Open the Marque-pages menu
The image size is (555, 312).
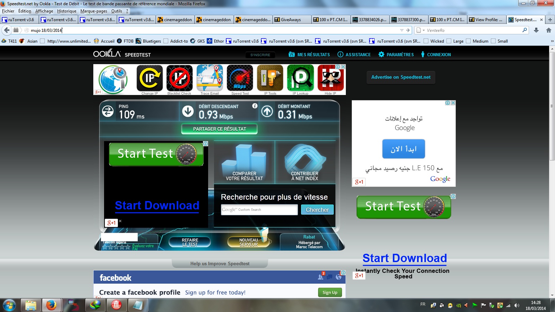click(x=94, y=11)
